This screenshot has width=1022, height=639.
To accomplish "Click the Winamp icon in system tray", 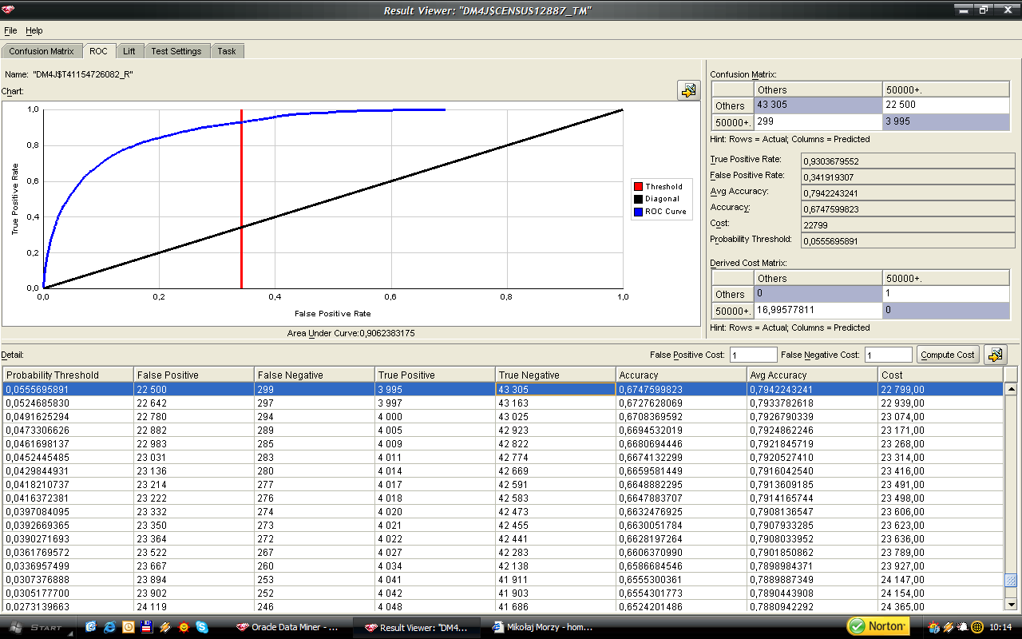I will 949,627.
